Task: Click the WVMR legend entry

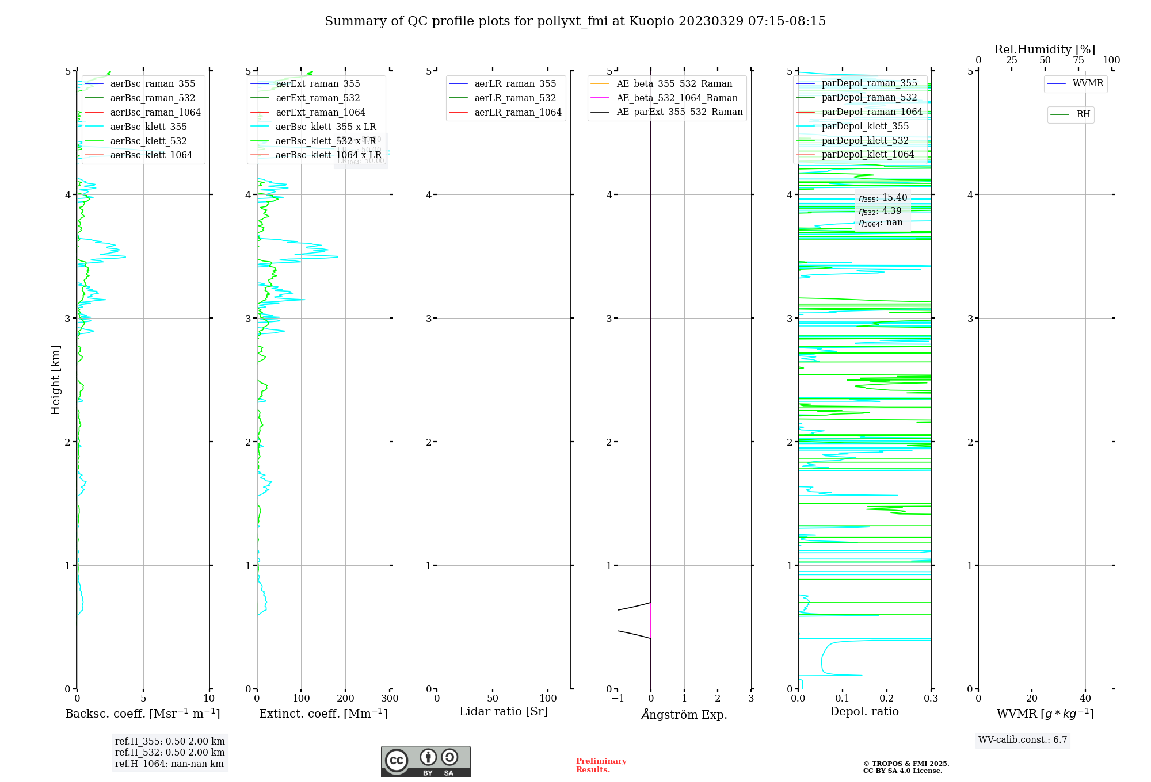Action: [1075, 84]
